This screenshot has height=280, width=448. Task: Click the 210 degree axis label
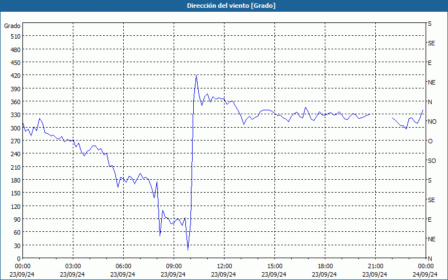(x=16, y=167)
